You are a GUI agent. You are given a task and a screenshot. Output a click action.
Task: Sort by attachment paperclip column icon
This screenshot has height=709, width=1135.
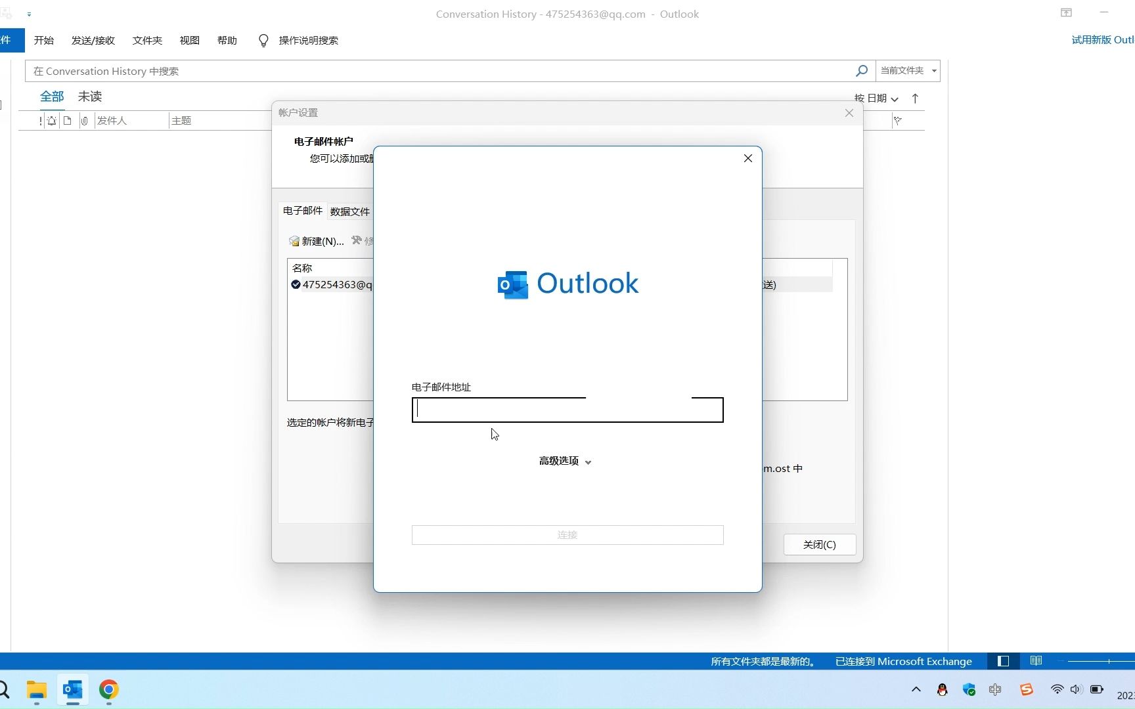(x=84, y=121)
